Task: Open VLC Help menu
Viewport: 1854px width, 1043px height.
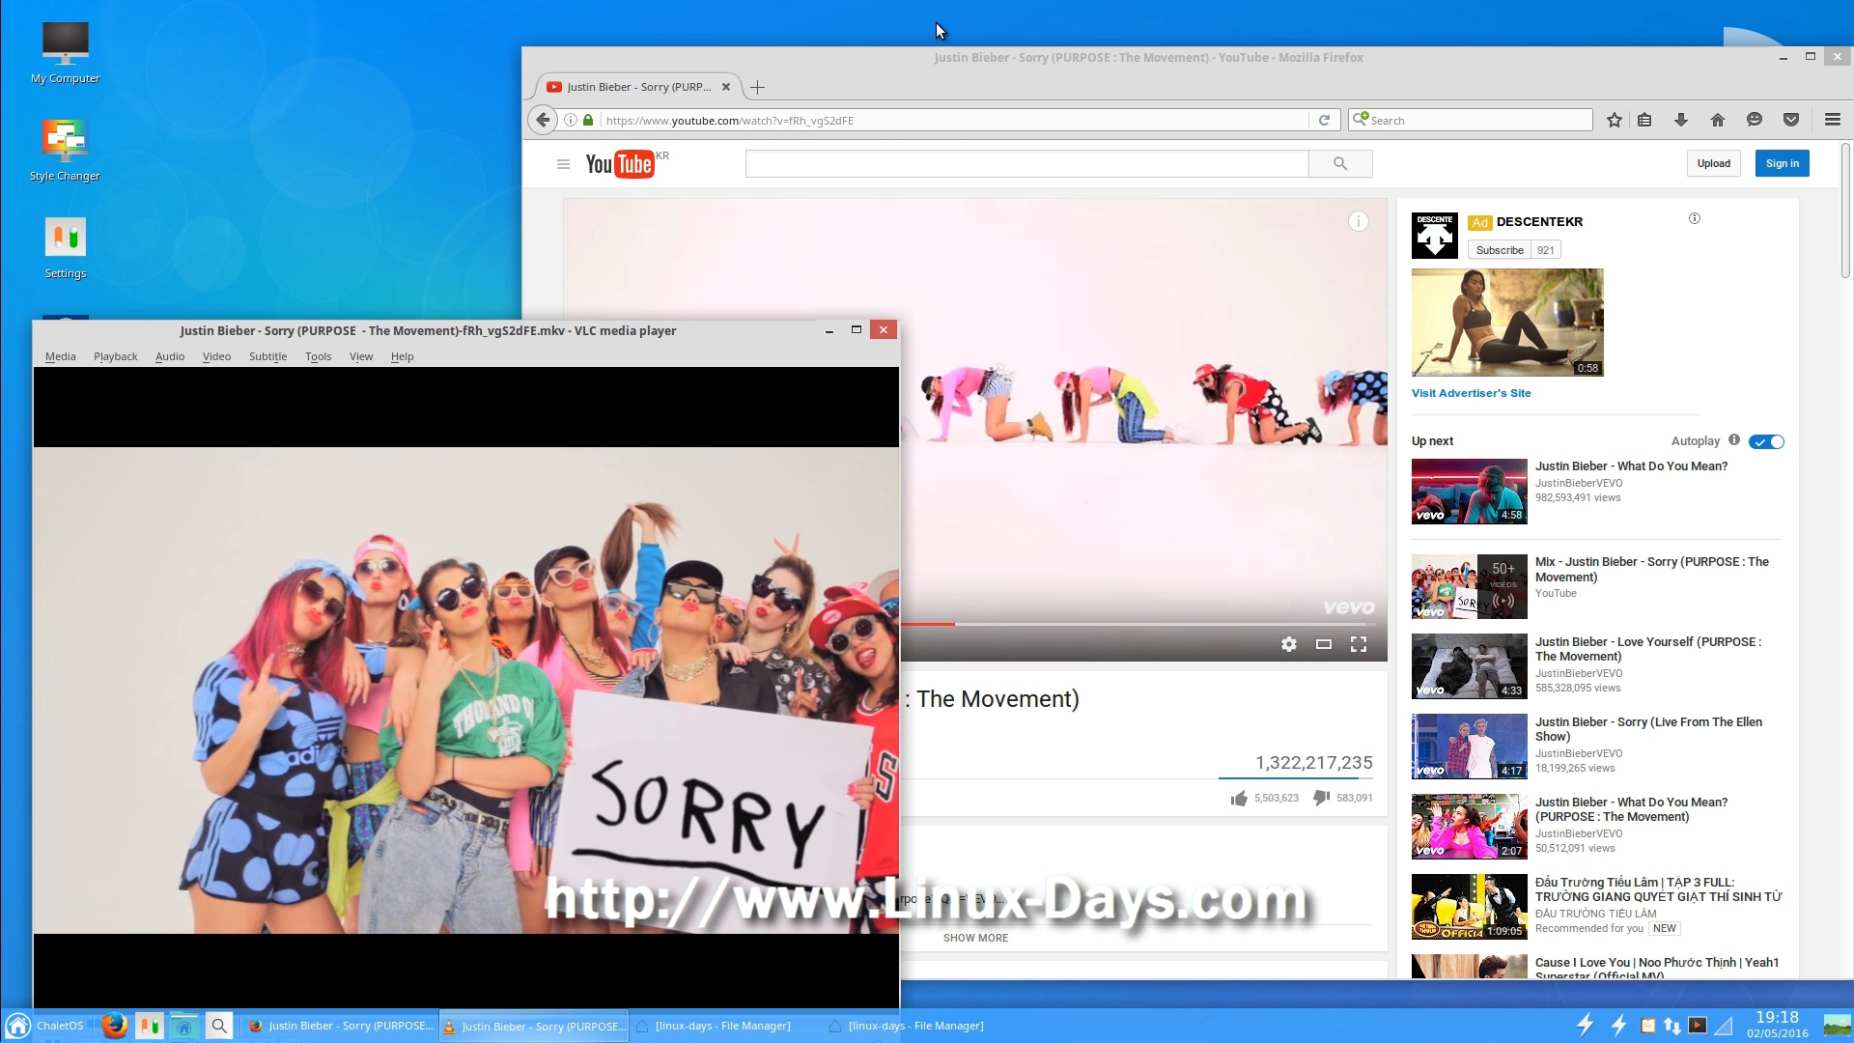Action: coord(402,356)
